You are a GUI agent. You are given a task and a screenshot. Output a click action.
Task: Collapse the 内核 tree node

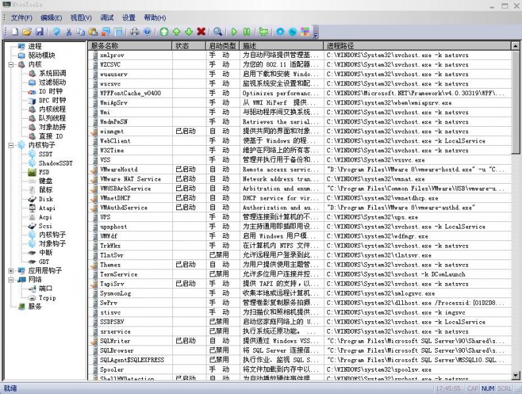pyautogui.click(x=11, y=64)
